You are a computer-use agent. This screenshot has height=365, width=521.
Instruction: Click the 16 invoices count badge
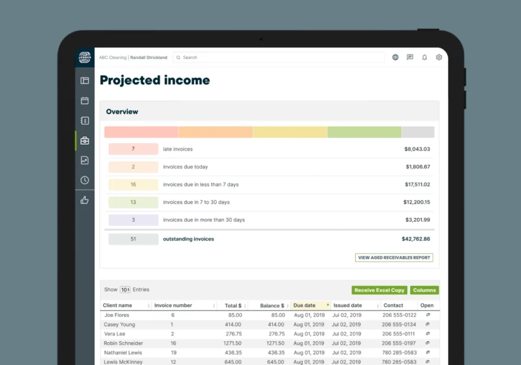coord(133,185)
